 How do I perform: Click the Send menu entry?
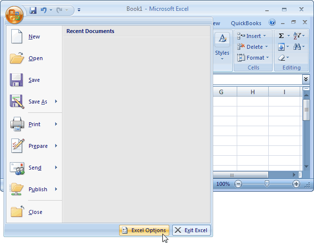pyautogui.click(x=34, y=168)
